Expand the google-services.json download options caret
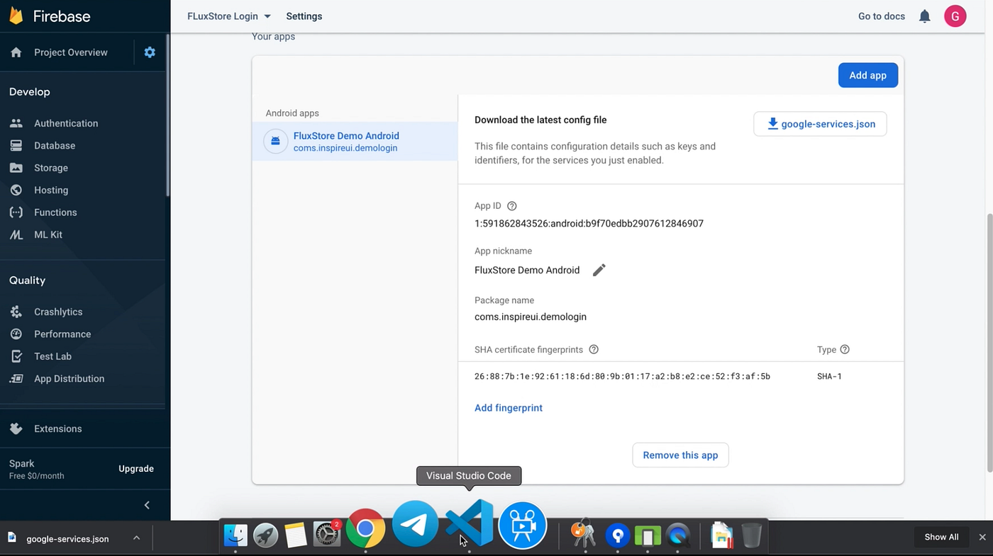 click(136, 538)
